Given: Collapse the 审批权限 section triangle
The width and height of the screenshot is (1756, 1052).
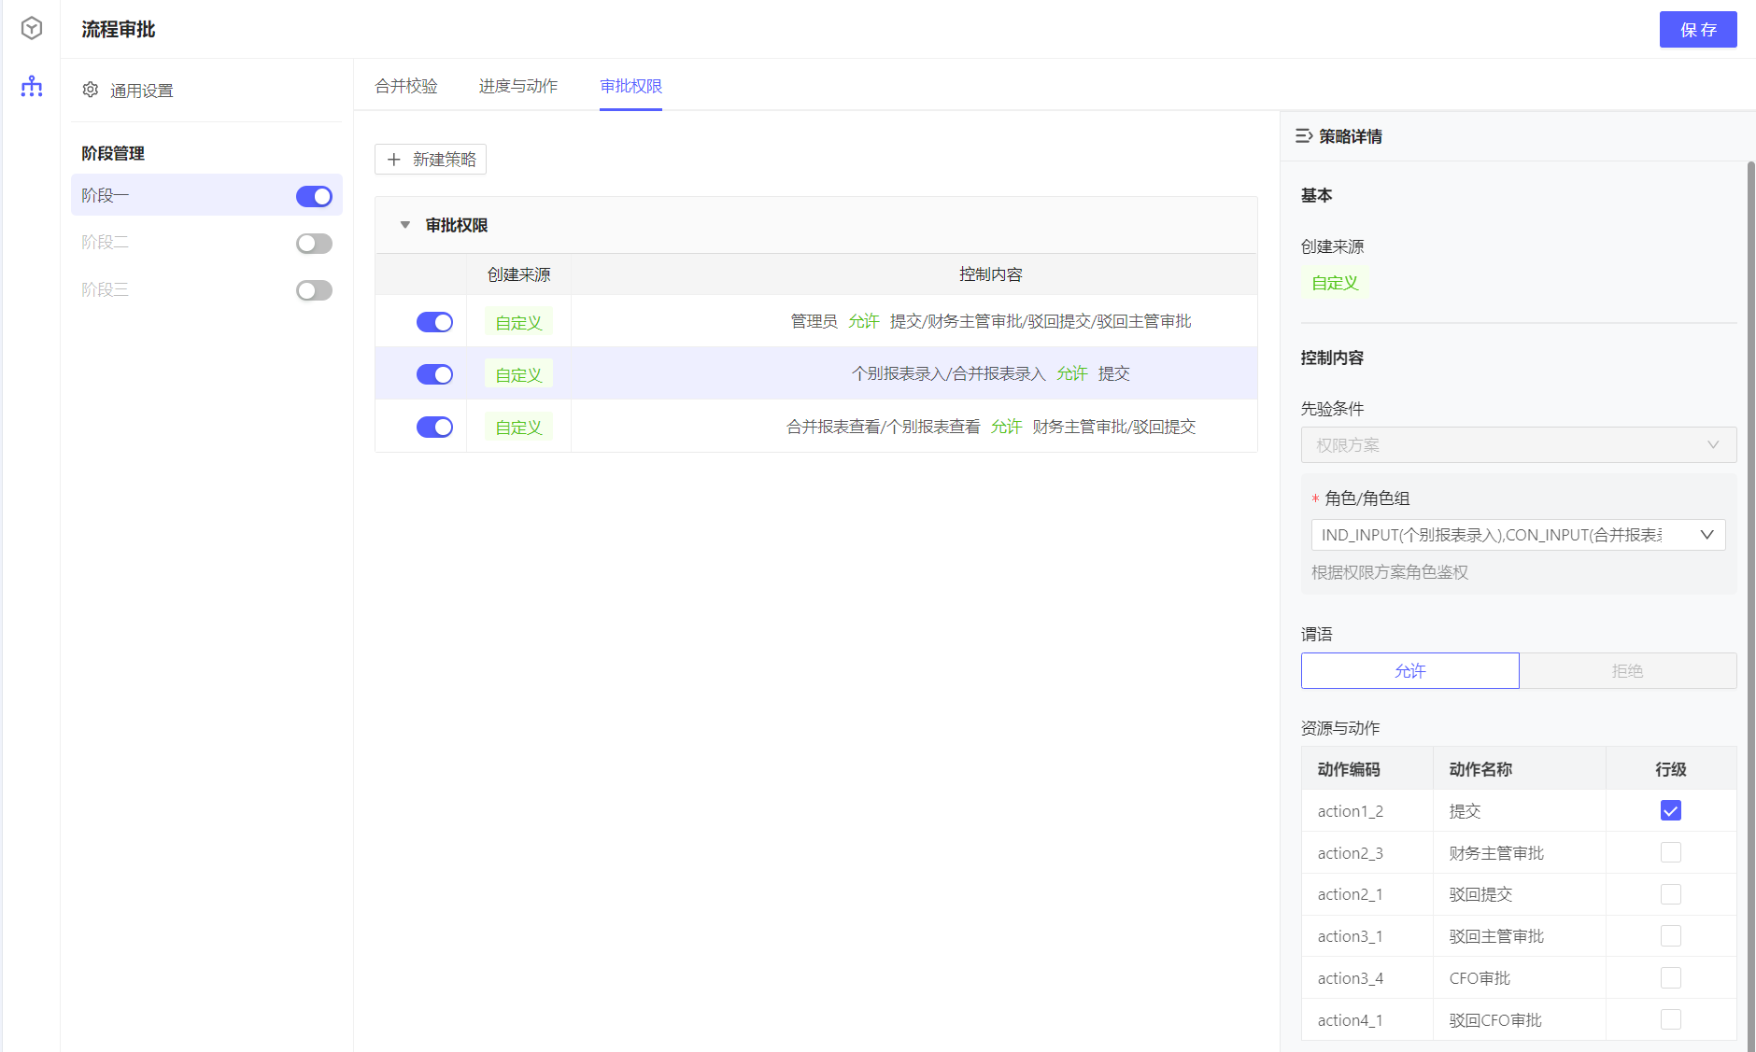Looking at the screenshot, I should coord(405,225).
